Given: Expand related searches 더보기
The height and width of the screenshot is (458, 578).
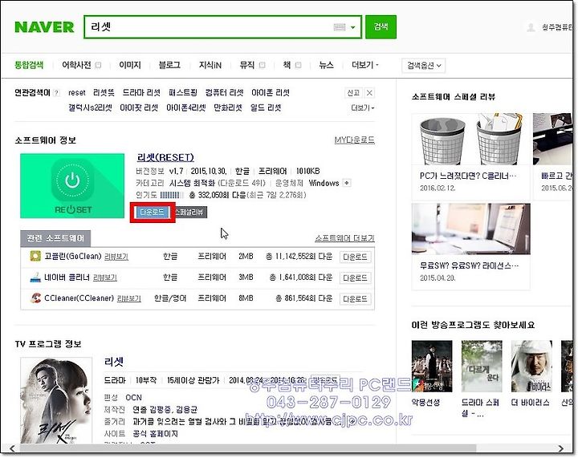Looking at the screenshot, I should 362,107.
